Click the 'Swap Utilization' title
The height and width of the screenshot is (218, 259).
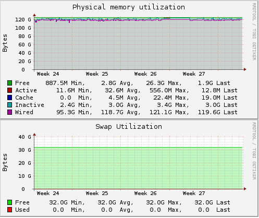[129, 127]
